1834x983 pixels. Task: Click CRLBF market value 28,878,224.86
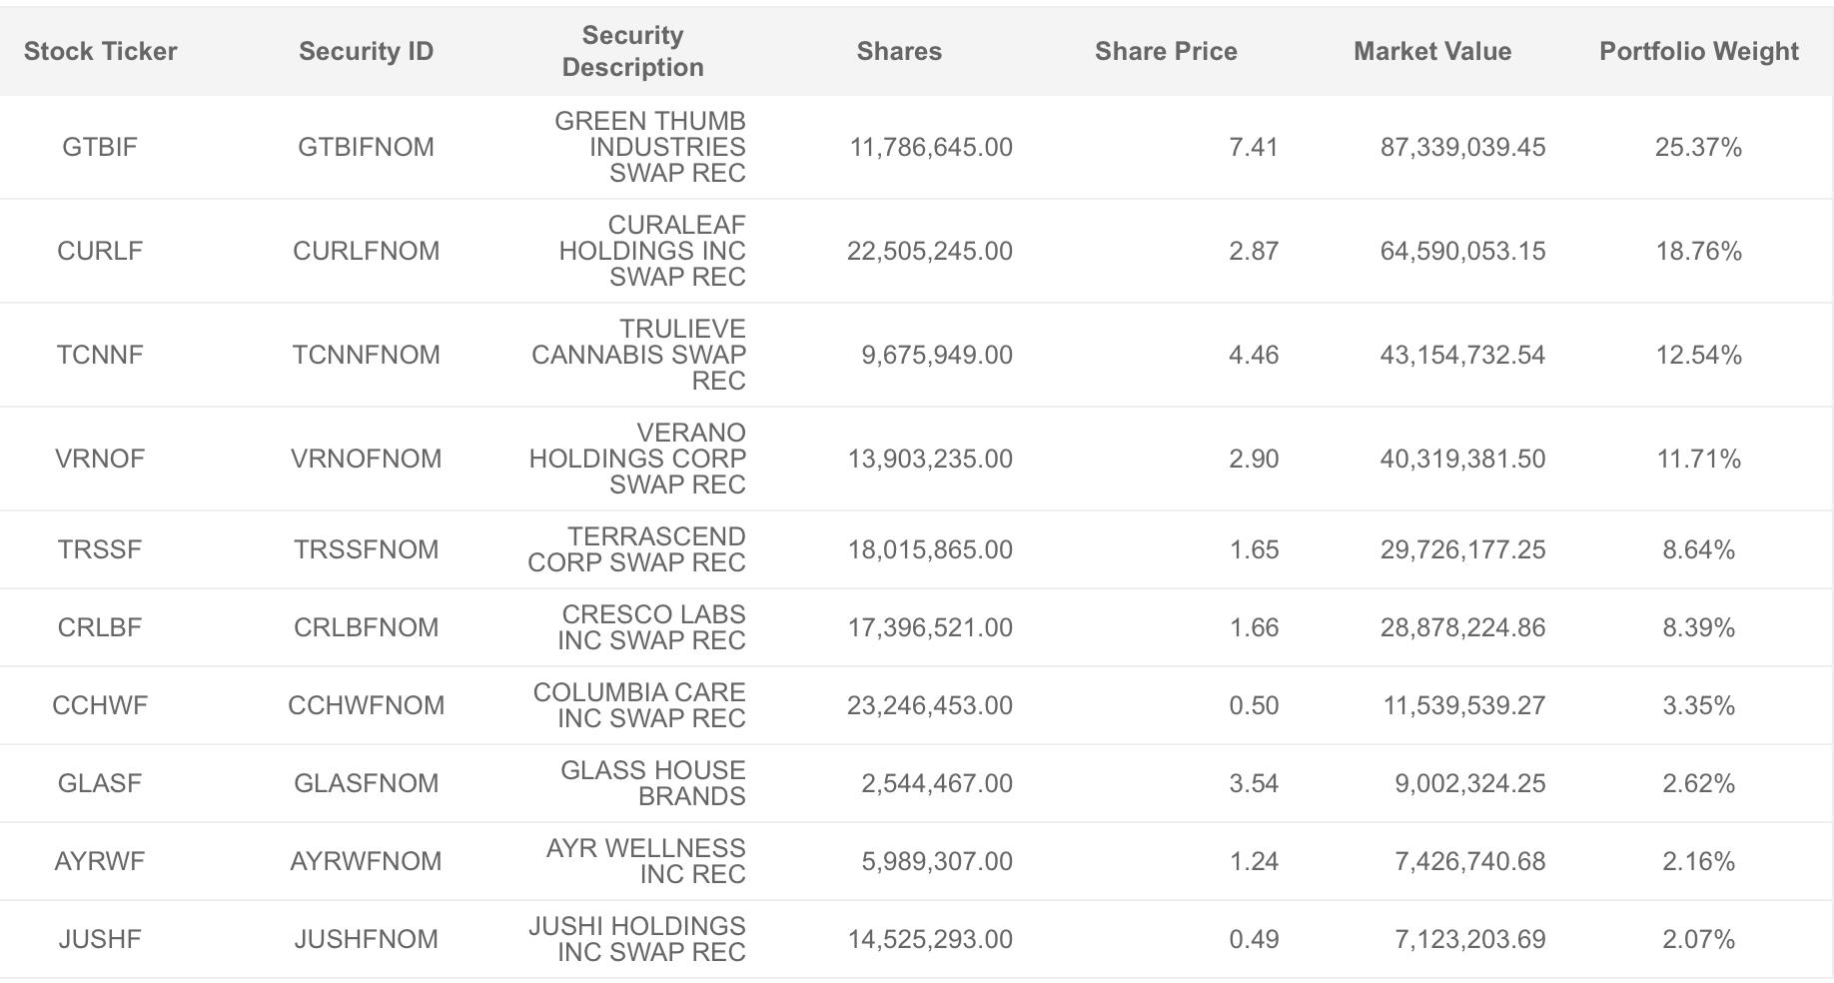(x=1462, y=628)
